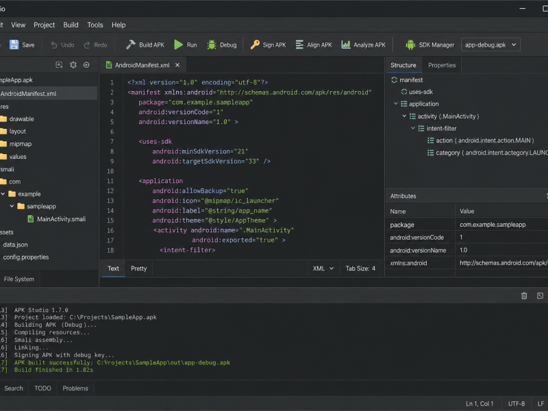Collapse the sampleapp folder
The height and width of the screenshot is (411, 548).
pyautogui.click(x=12, y=206)
